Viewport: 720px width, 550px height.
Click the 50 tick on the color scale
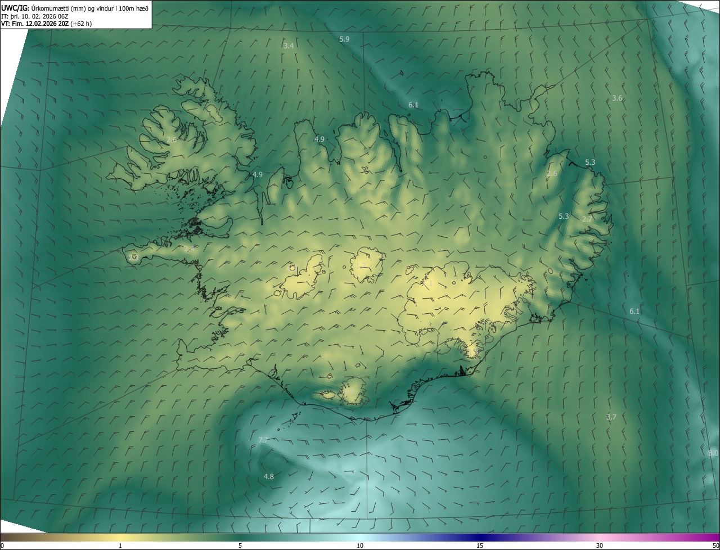[715, 546]
